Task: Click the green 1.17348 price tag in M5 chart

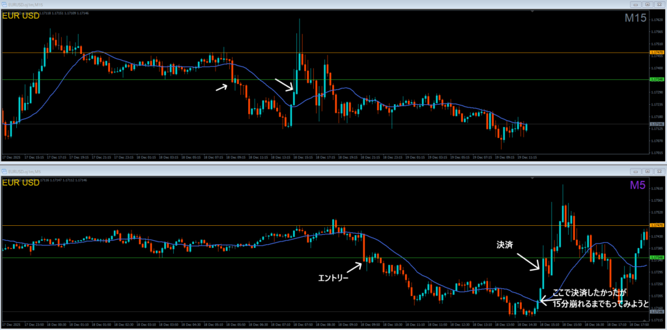Action: [x=657, y=258]
